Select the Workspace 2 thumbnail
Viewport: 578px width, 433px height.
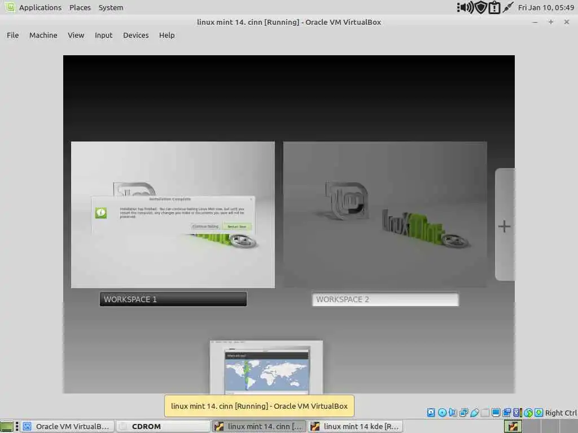385,215
